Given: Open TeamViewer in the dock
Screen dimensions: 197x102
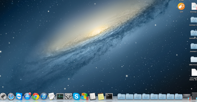Looking at the screenshot, I should click(x=19, y=96).
